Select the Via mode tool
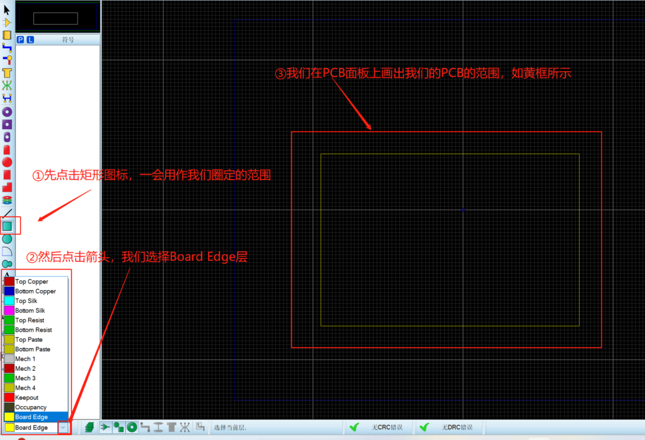The height and width of the screenshot is (440, 645). point(7,60)
